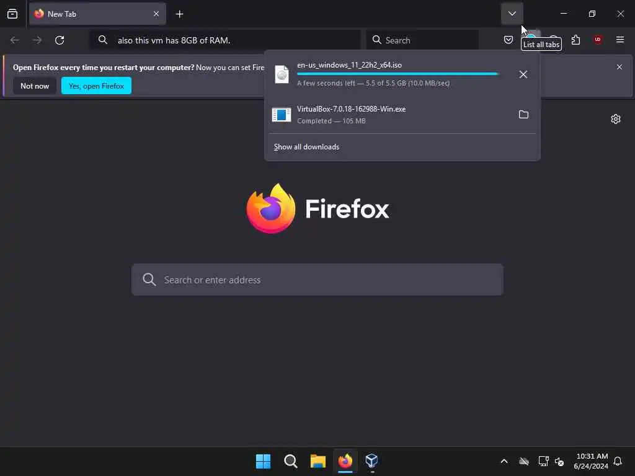Viewport: 635px width, 476px height.
Task: Click the muted volume tray icon
Action: coord(559,461)
